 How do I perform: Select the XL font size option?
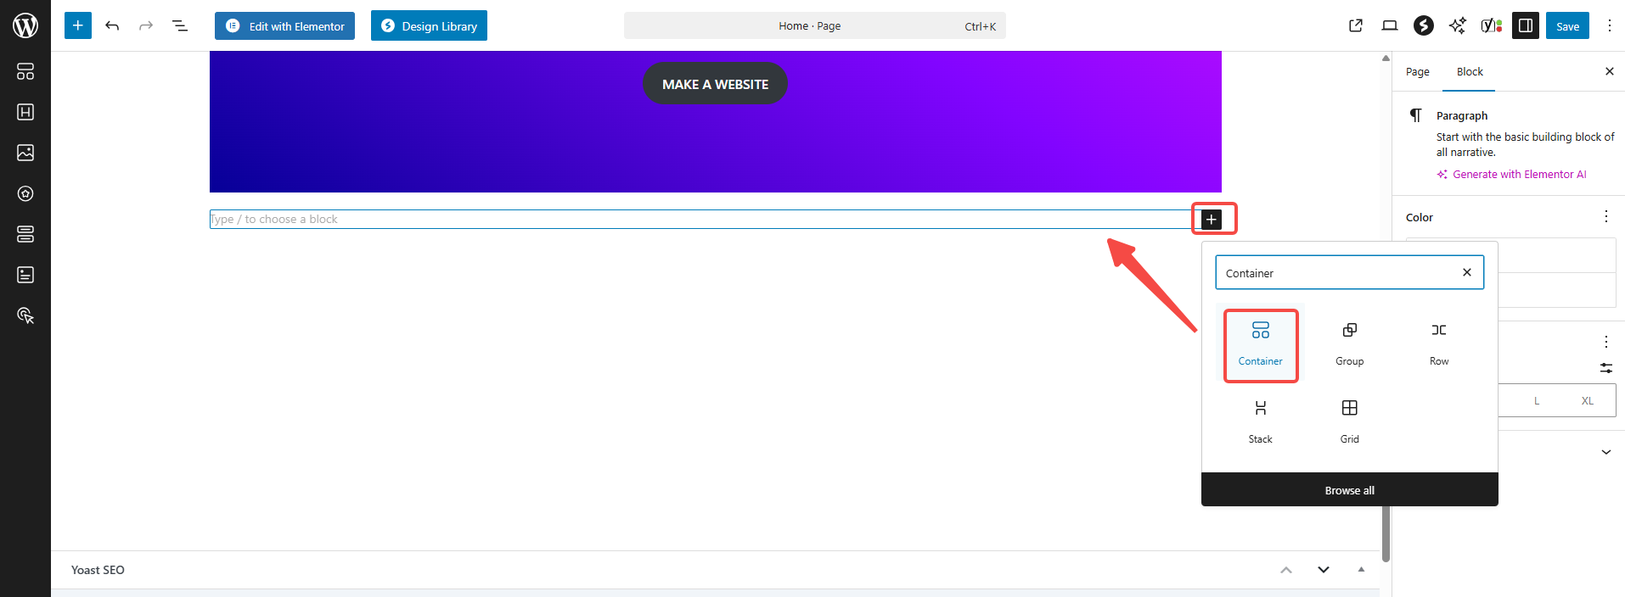[x=1587, y=401]
